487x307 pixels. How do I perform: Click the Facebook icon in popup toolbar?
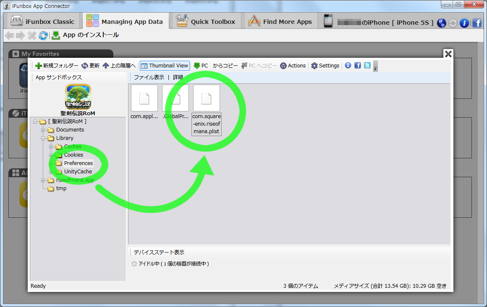point(358,65)
